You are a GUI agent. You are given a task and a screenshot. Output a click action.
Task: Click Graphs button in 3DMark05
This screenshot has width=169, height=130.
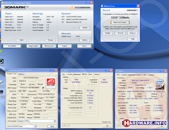coord(65,46)
